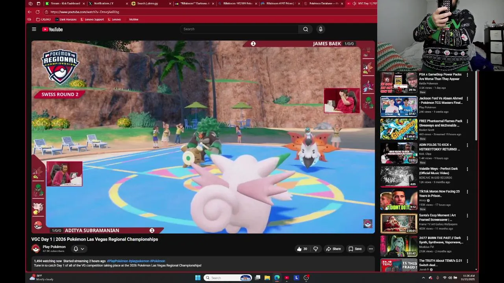Open Task View on the taskbar
504x283 pixels.
(258, 278)
